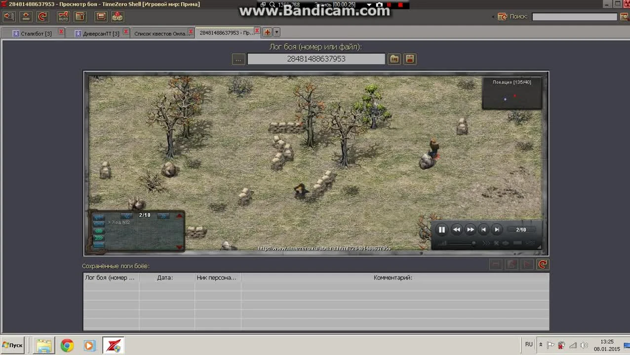630x355 pixels.
Task: Rewind the battle replay
Action: coord(457,230)
